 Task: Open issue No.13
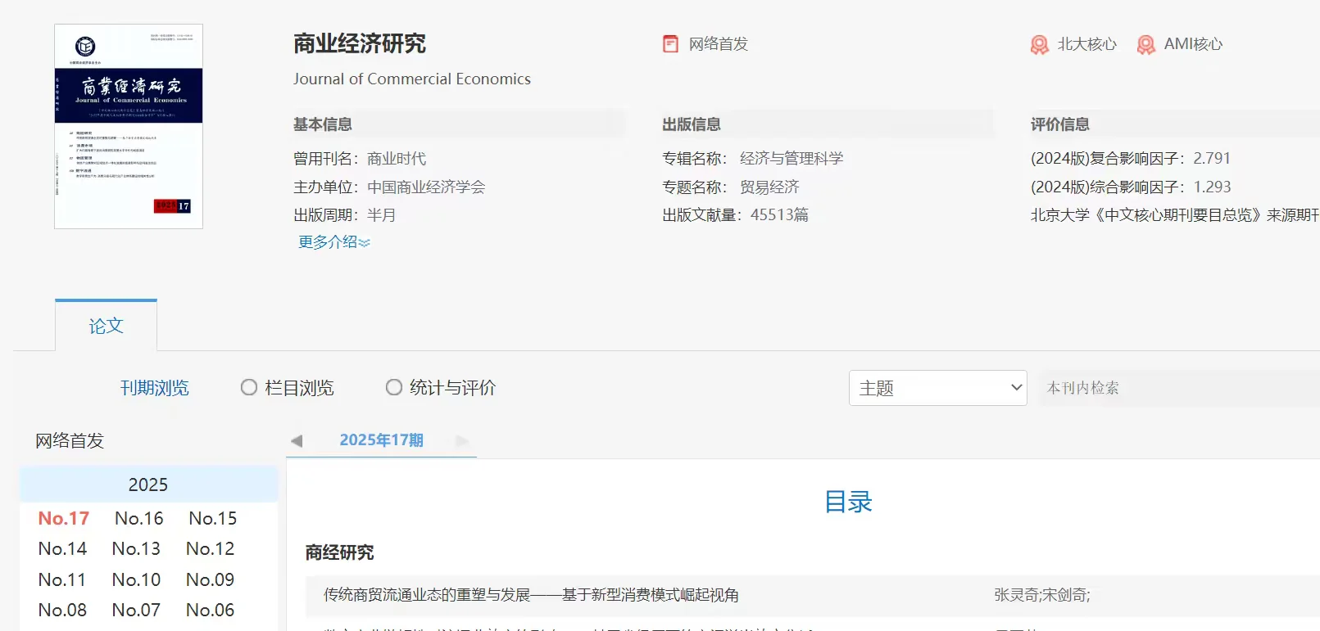pos(137,548)
